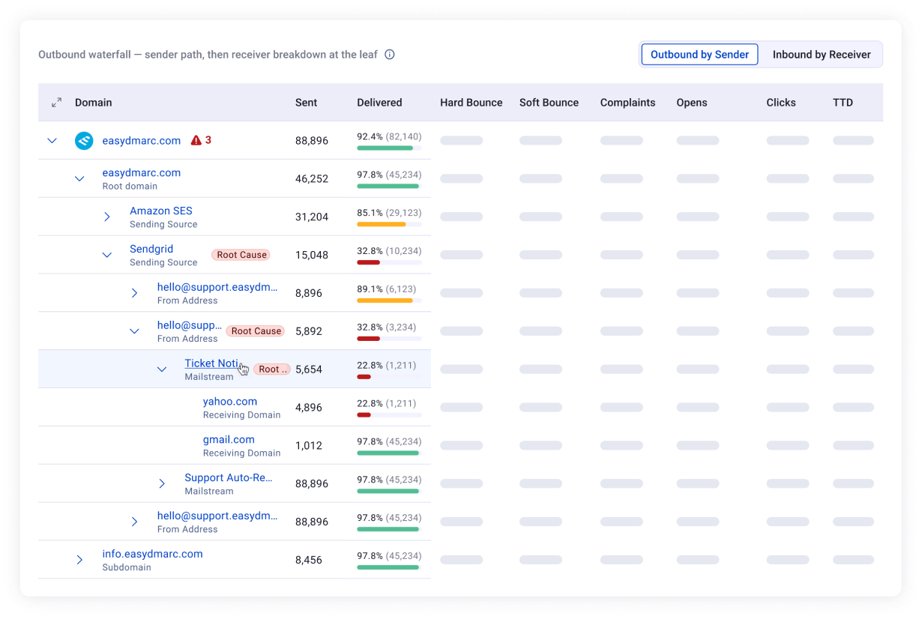
Task: Click the sent value 5,654
Action: pos(309,369)
